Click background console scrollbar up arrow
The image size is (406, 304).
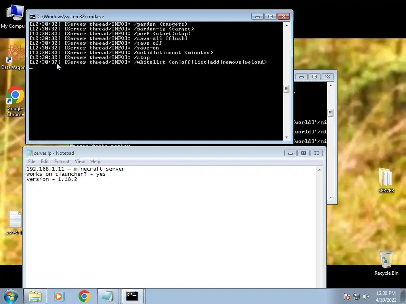pos(331,85)
